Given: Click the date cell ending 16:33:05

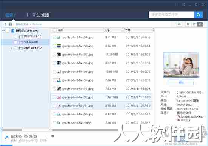Looking at the screenshot, I should tap(138, 38).
